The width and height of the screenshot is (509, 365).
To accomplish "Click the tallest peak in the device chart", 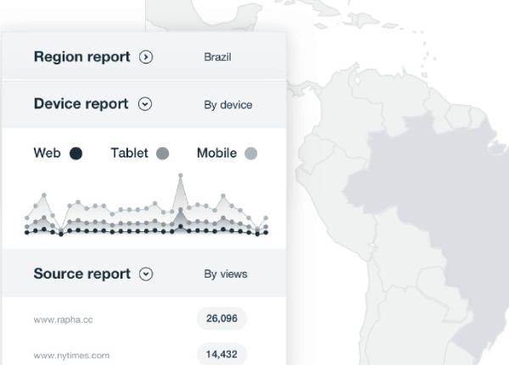I will [x=180, y=177].
